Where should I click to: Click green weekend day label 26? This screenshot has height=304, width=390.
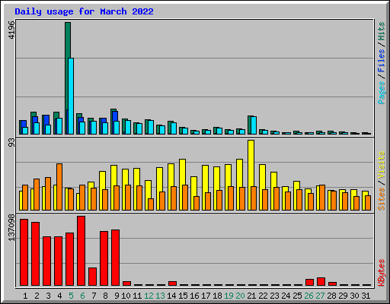click(x=308, y=296)
